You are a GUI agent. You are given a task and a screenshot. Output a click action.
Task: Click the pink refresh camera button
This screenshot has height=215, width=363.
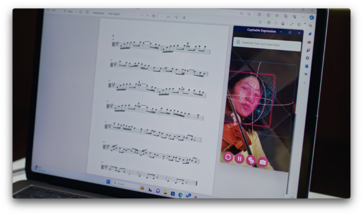[228, 157]
